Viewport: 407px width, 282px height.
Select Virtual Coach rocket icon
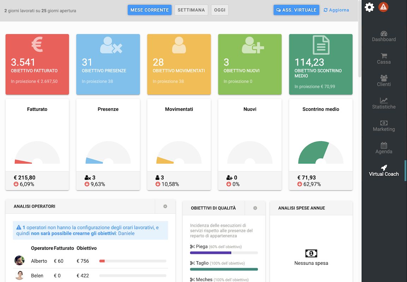[384, 167]
